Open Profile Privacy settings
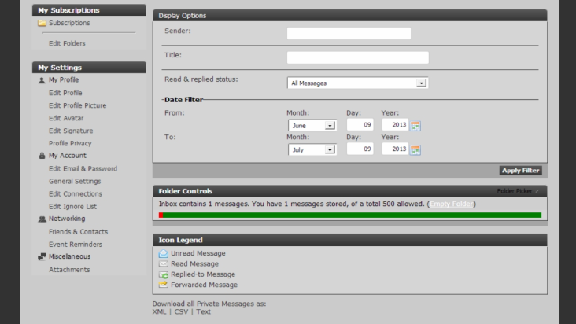Screen dimensions: 576x324 click(x=70, y=143)
